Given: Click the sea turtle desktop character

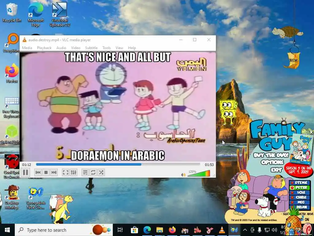Looking at the screenshot, I should [x=287, y=32].
